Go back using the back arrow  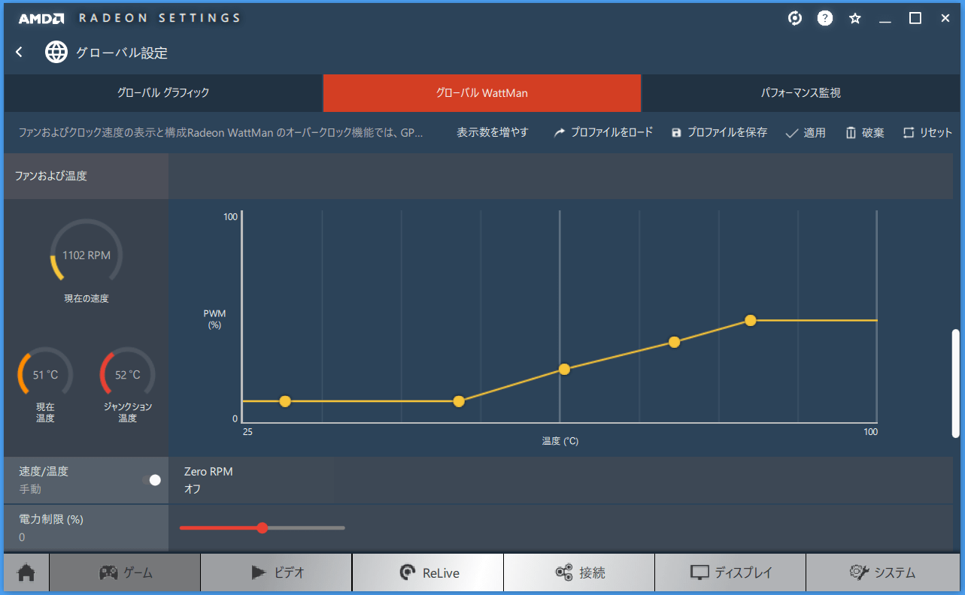coord(20,52)
